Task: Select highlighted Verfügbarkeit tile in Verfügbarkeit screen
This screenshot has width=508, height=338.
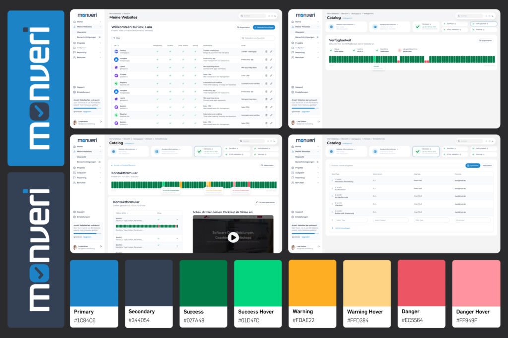Action: [x=483, y=24]
